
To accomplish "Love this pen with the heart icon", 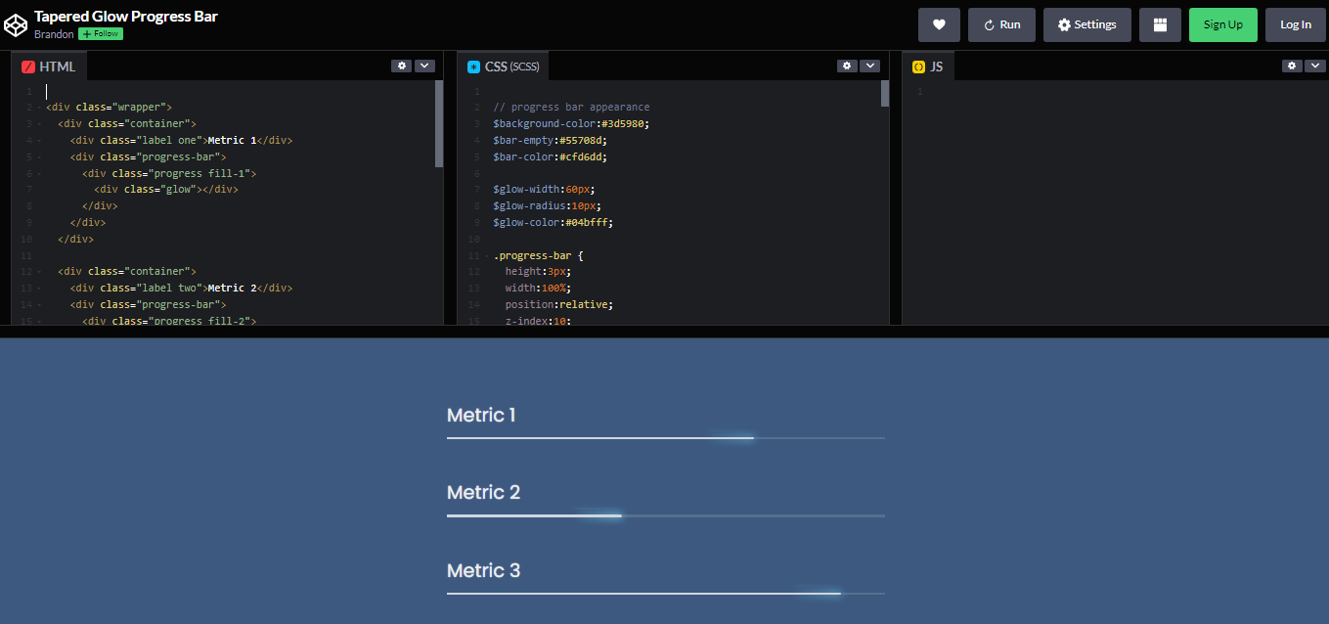I will coord(939,24).
